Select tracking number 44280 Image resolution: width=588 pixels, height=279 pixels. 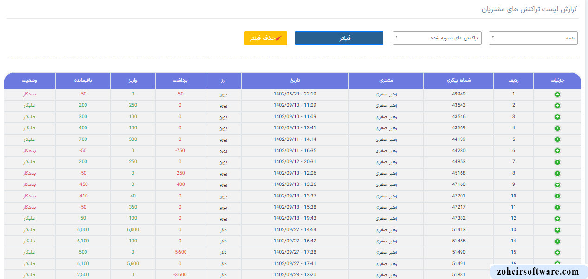[x=459, y=151]
